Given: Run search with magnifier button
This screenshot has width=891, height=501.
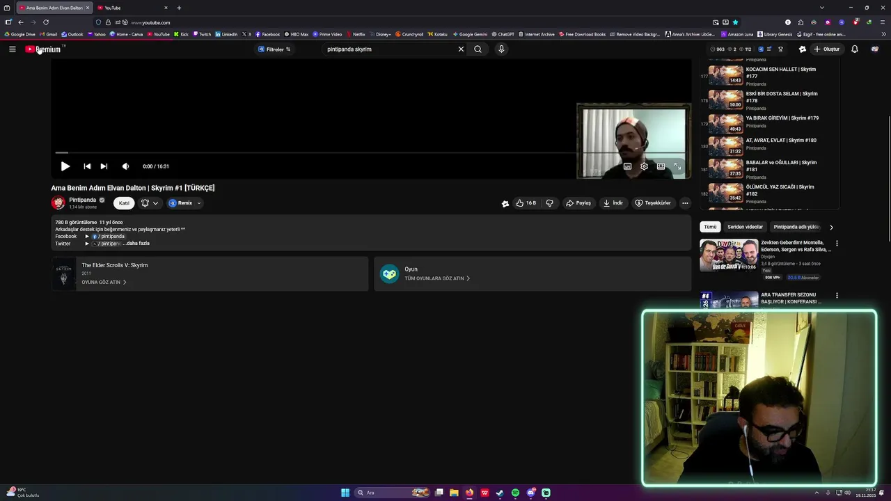Looking at the screenshot, I should (x=478, y=49).
